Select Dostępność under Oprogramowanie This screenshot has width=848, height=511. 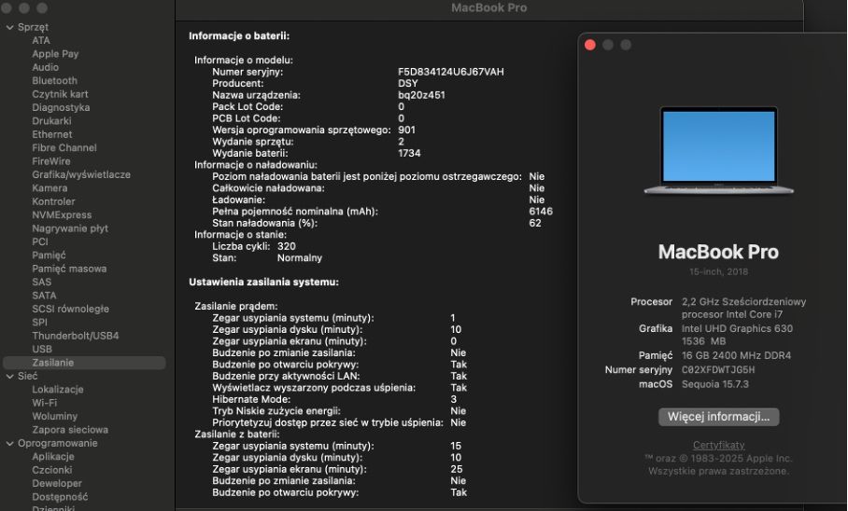click(60, 497)
